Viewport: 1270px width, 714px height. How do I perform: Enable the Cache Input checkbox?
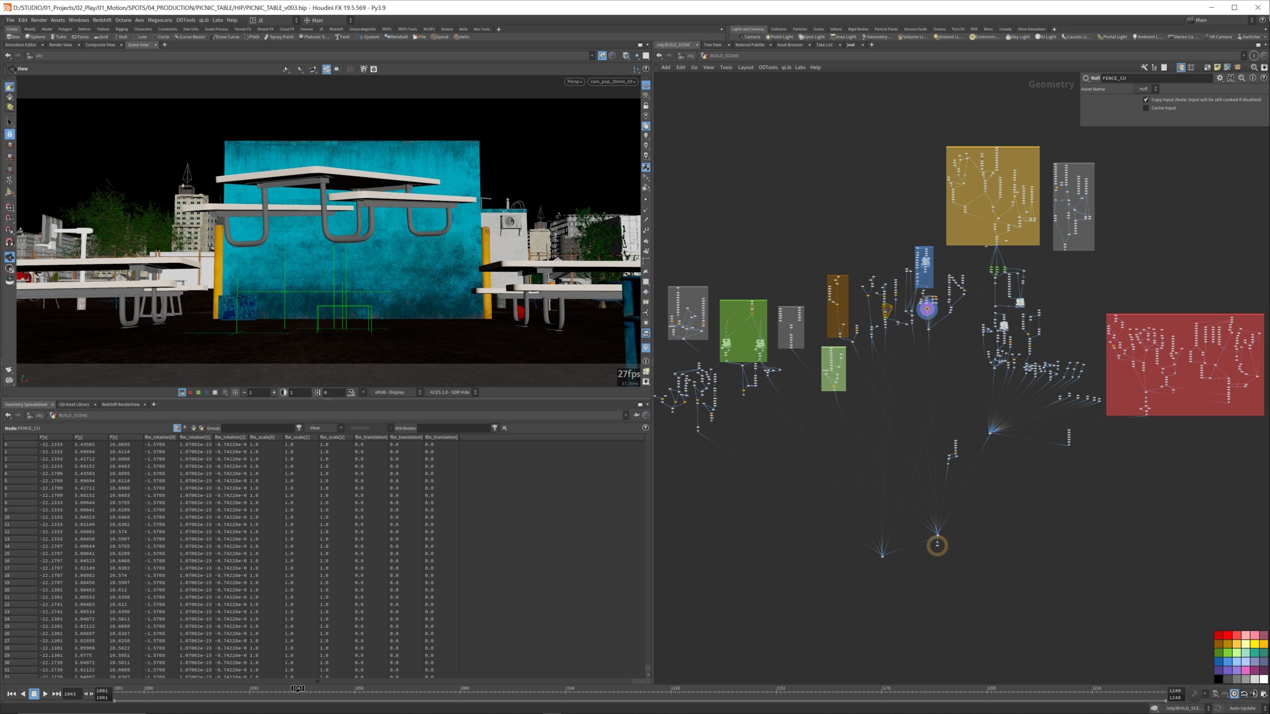1146,108
